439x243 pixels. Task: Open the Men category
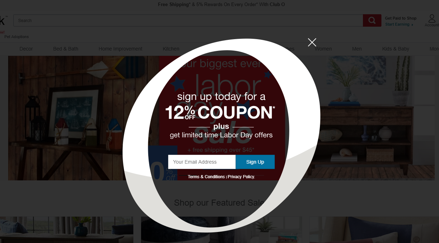[x=357, y=49]
